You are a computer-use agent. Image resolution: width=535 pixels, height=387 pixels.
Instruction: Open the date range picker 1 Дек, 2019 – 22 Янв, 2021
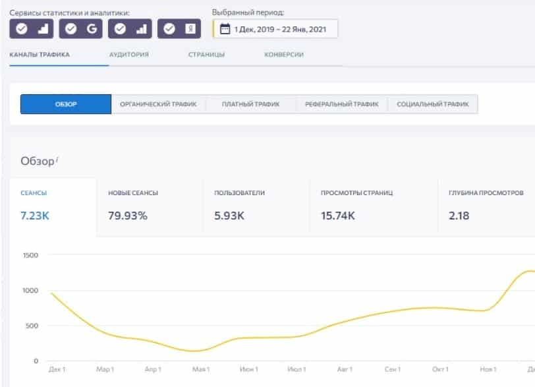tap(275, 29)
